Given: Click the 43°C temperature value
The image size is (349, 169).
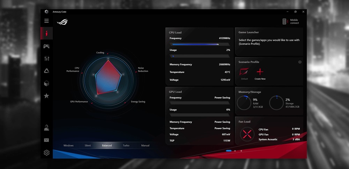Looking at the screenshot, I should pos(227,72).
